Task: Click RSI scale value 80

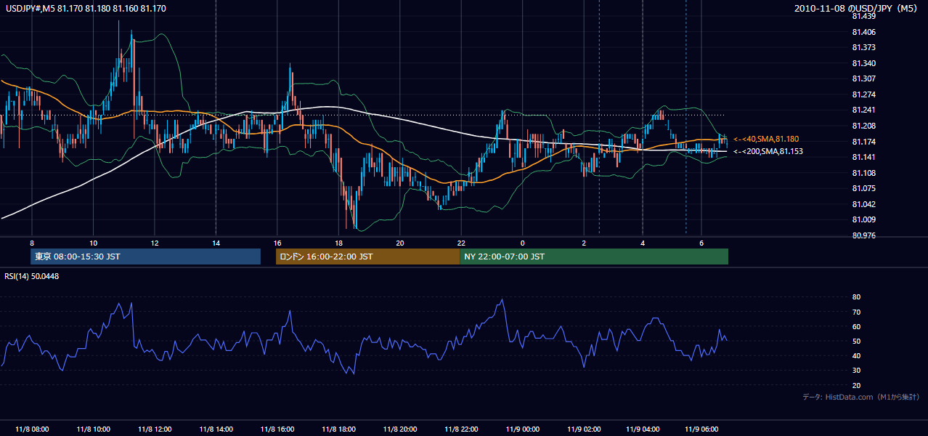Action: (856, 297)
